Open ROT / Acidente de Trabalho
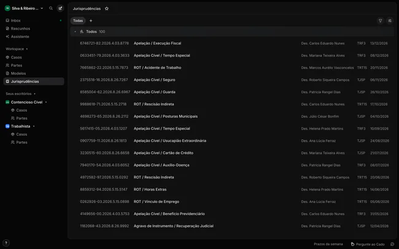Image resolution: width=399 pixels, height=249 pixels. click(157, 67)
